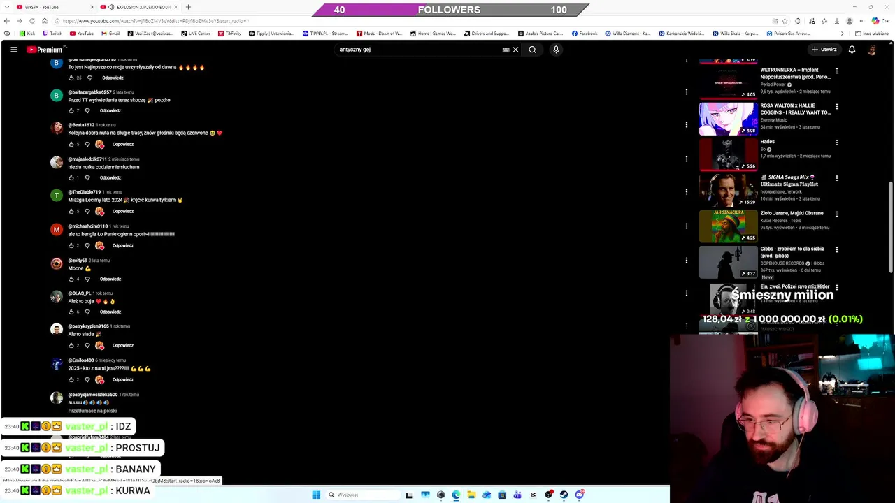This screenshot has width=895, height=503.
Task: Open 'Gibbs - zrobiłem to dla siebie' title
Action: tap(792, 252)
